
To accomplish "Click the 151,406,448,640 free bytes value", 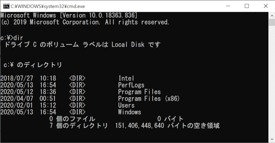I will pos(140,126).
